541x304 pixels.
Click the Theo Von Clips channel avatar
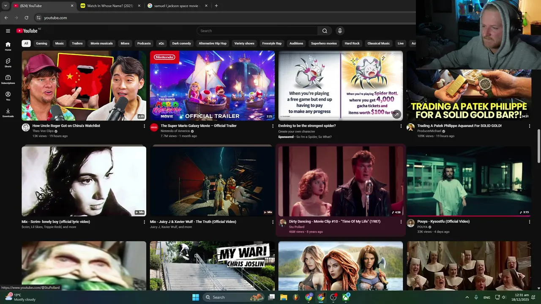[x=26, y=128]
